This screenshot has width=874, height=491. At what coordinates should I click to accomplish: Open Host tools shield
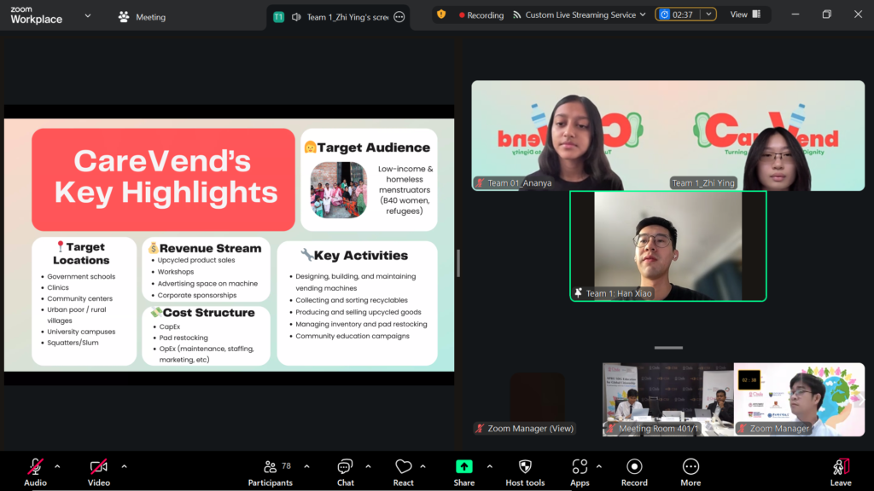(525, 472)
